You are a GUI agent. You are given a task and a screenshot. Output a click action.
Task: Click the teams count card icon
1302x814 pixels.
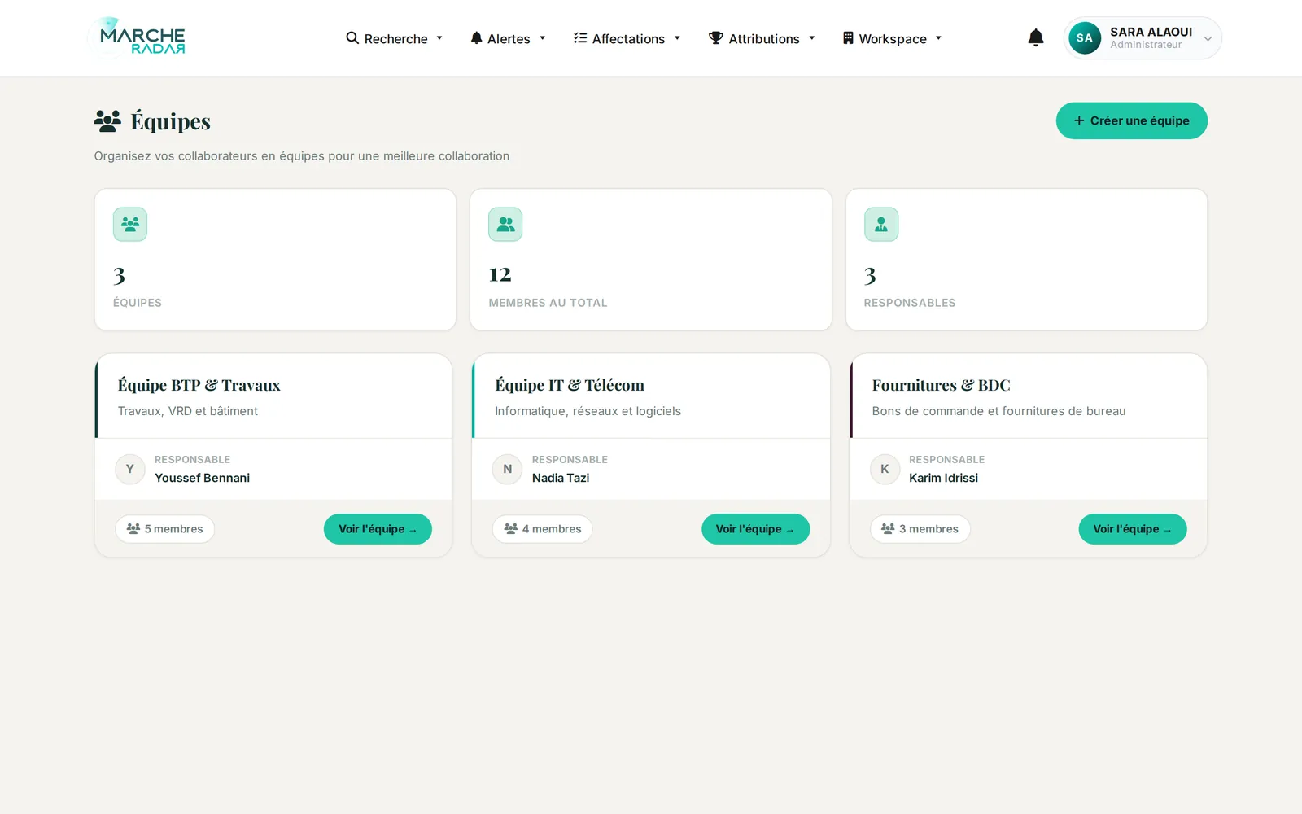pos(130,224)
